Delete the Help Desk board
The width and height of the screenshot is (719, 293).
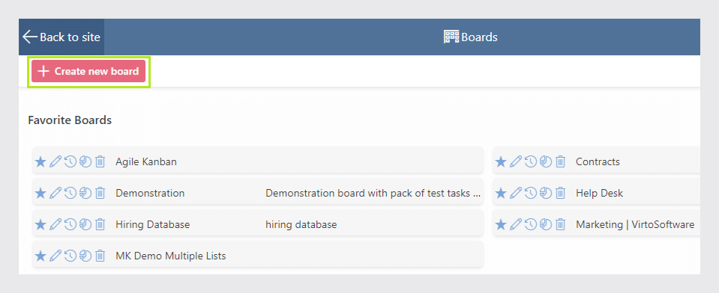point(560,193)
